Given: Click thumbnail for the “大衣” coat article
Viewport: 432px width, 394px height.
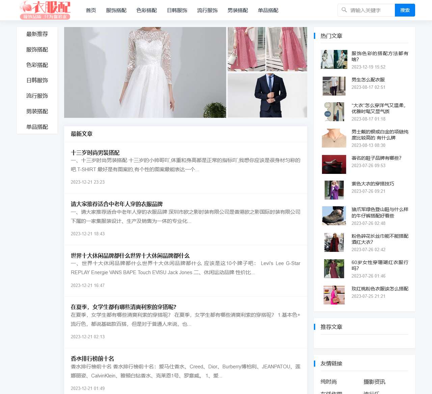Looking at the screenshot, I should point(334,112).
